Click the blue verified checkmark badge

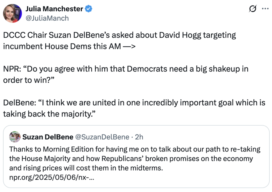coord(88,9)
